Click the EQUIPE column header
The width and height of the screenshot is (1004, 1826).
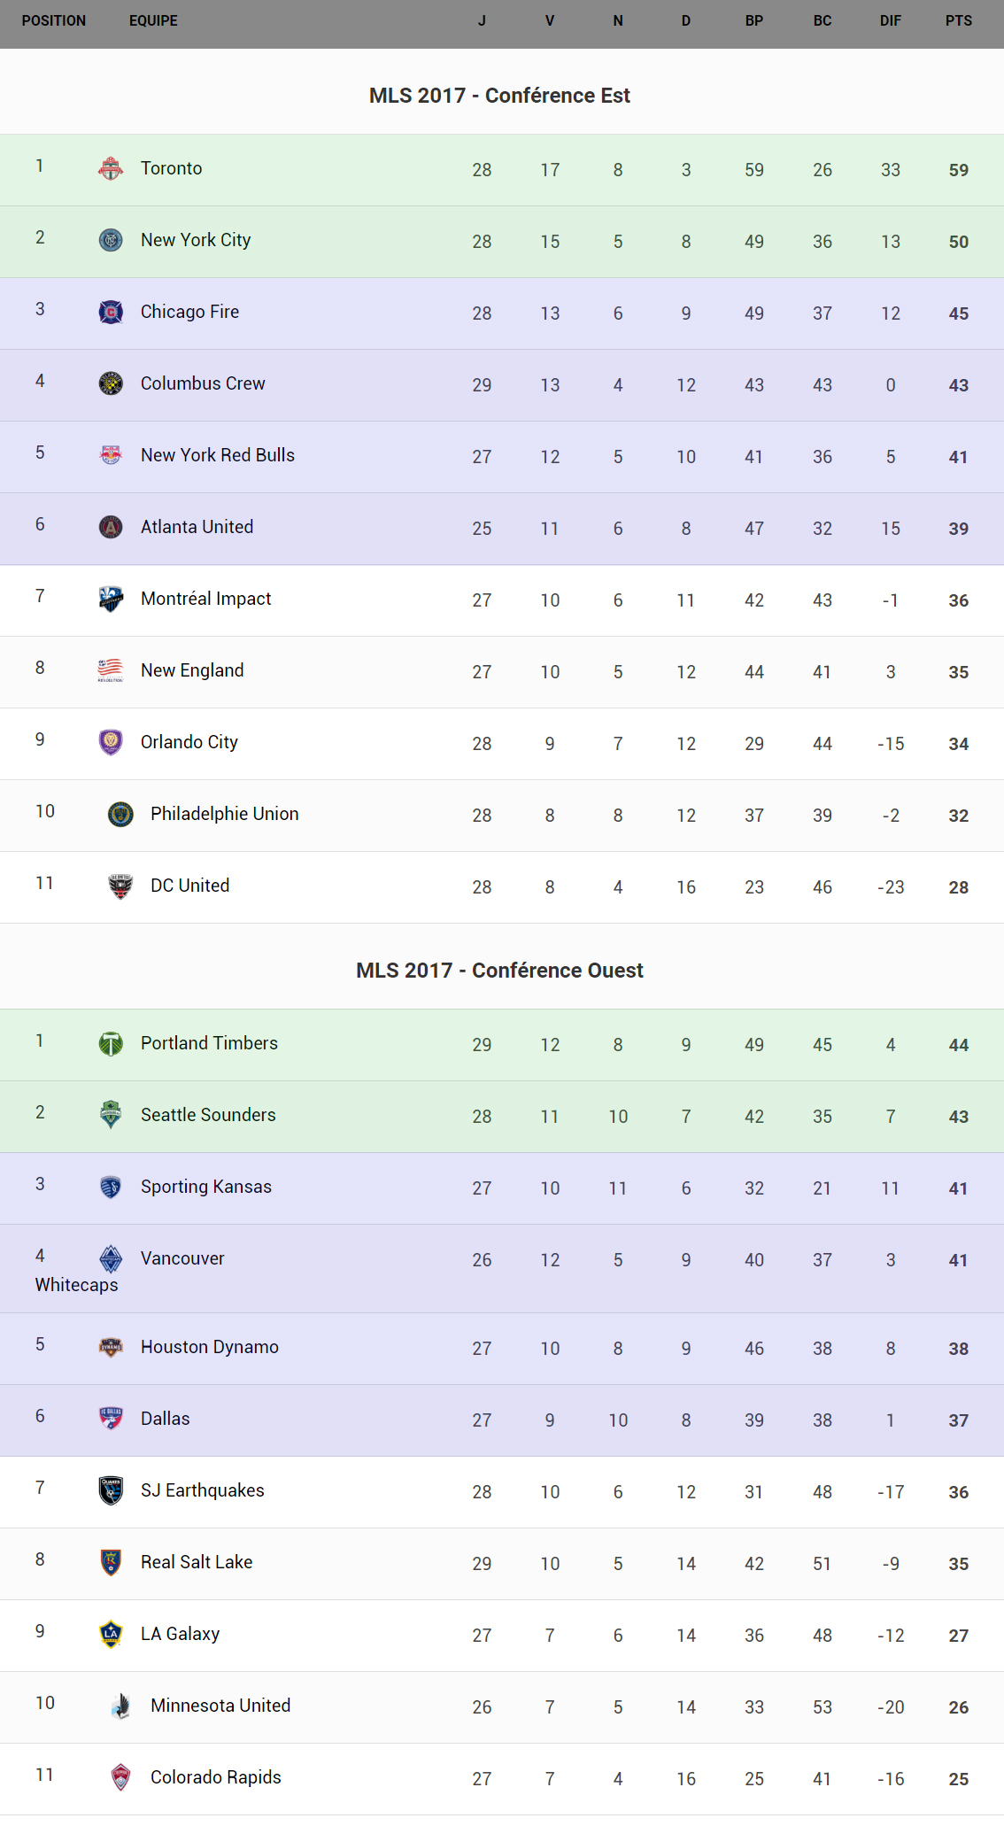coord(153,20)
